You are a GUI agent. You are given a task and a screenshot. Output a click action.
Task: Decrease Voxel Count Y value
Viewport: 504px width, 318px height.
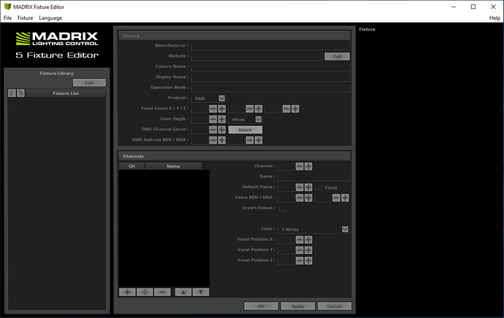click(x=250, y=109)
